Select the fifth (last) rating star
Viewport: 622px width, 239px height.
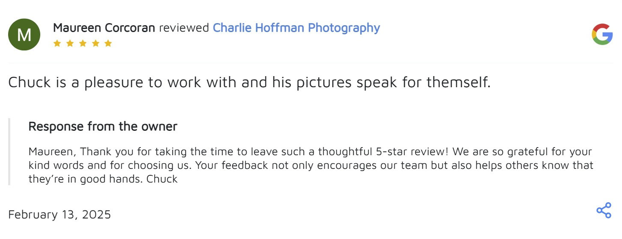coord(108,43)
